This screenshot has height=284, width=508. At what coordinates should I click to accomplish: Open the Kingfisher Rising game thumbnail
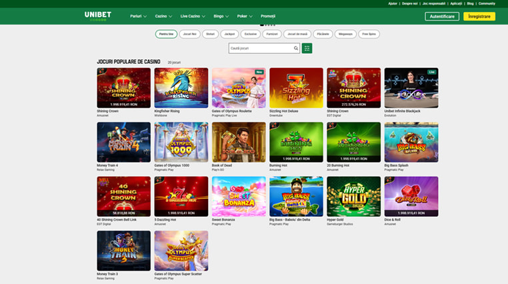pyautogui.click(x=181, y=88)
